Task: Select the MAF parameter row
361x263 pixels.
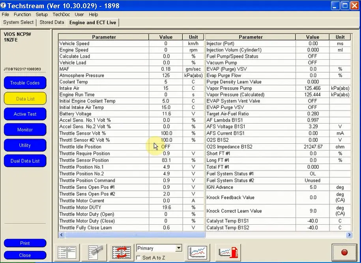Action: (x=131, y=69)
